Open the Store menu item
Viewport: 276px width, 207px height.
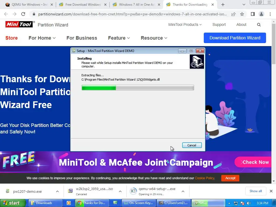tap(11, 38)
